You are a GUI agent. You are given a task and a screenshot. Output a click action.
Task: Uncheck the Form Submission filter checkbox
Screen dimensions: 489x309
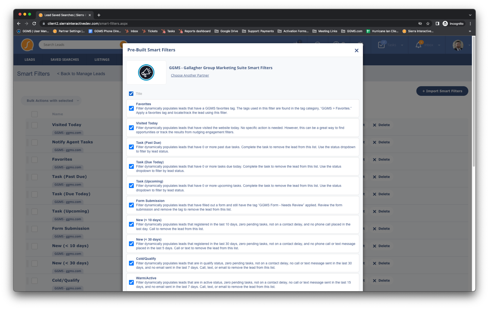click(131, 205)
